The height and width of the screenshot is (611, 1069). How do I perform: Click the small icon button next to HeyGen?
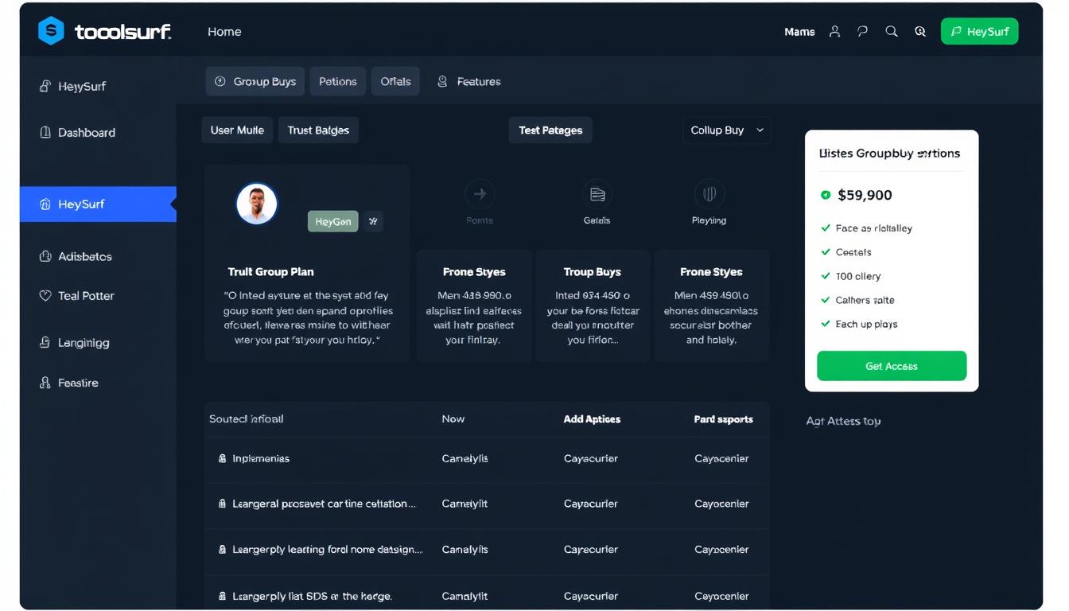tap(373, 222)
